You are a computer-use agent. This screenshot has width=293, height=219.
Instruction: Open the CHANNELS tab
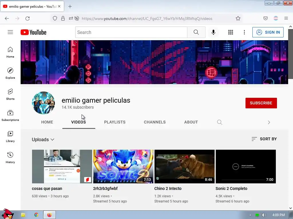(155, 122)
